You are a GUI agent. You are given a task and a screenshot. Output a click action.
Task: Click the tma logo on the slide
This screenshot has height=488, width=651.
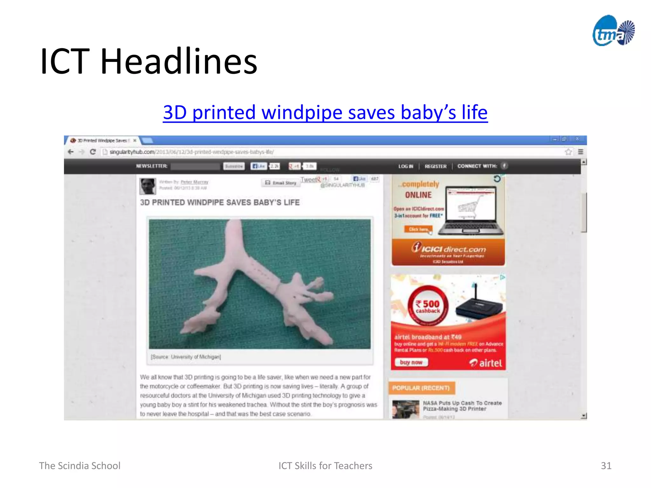click(613, 31)
